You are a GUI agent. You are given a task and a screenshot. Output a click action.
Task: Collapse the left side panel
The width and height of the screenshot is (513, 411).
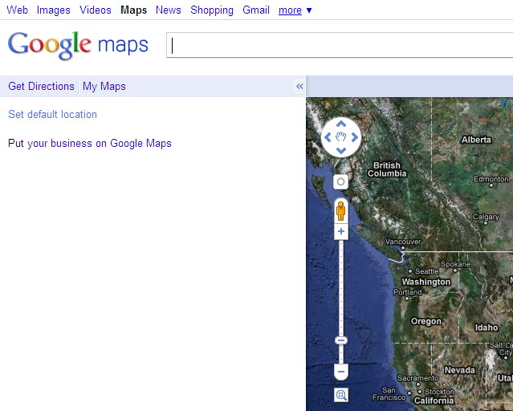coord(299,87)
